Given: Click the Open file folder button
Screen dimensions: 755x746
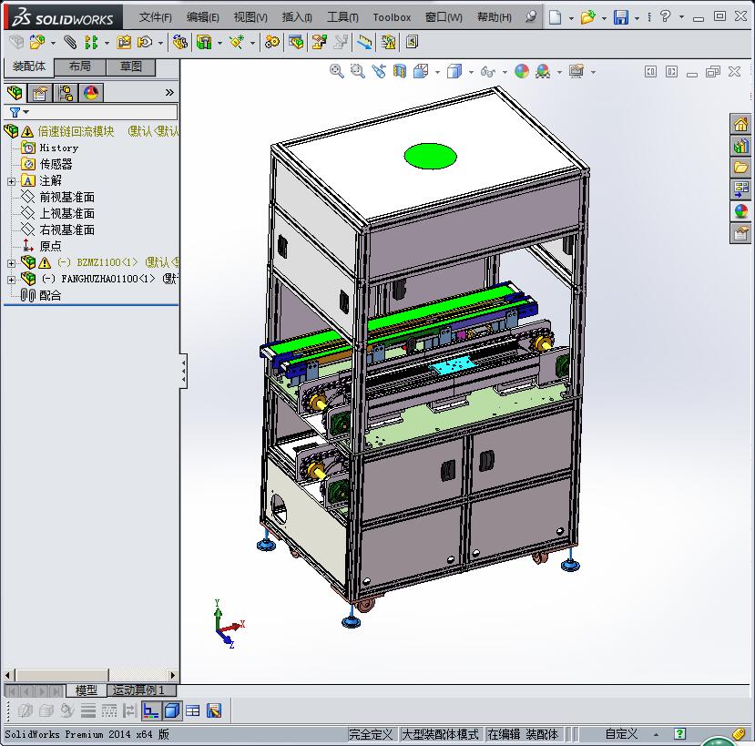Looking at the screenshot, I should click(x=588, y=17).
